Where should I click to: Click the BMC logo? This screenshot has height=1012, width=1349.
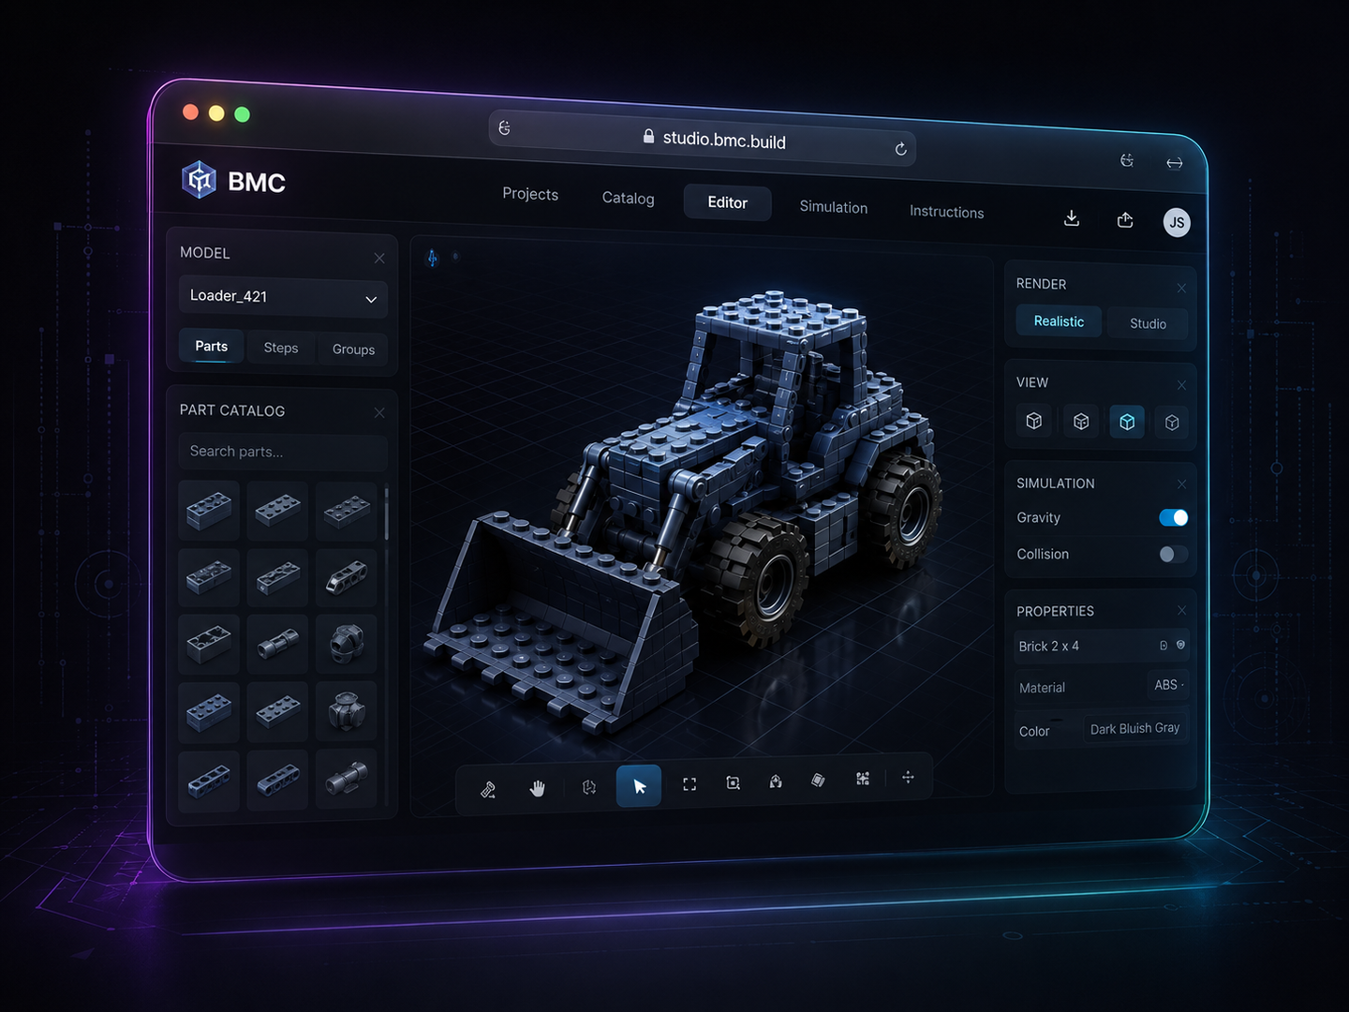[233, 180]
